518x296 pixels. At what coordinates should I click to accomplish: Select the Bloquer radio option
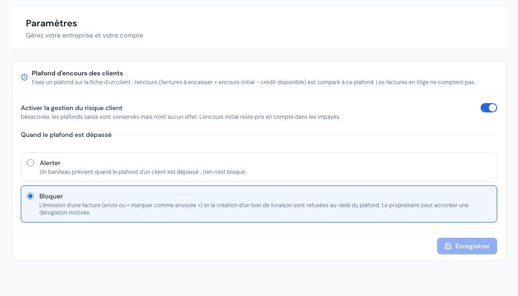(31, 196)
